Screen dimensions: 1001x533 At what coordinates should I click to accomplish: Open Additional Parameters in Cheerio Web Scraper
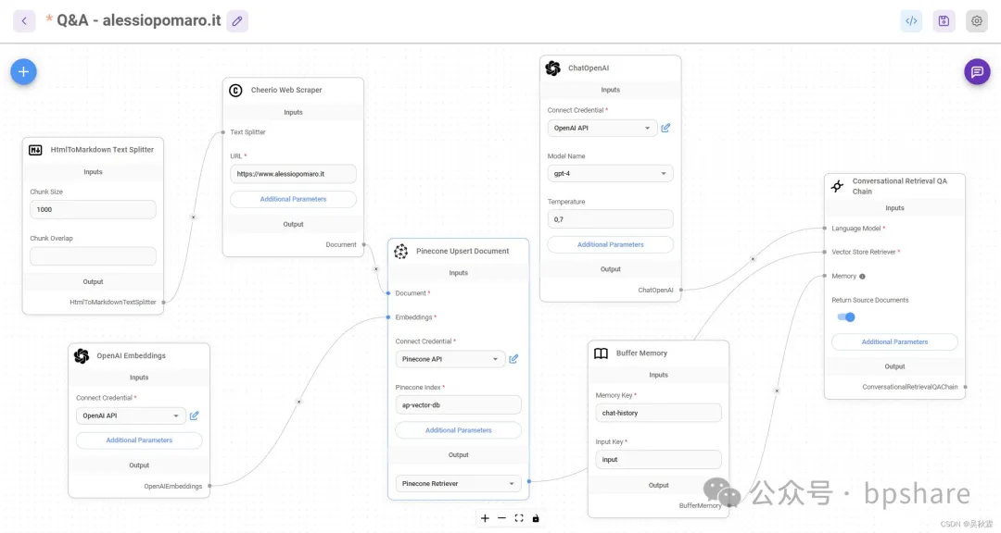pyautogui.click(x=293, y=199)
